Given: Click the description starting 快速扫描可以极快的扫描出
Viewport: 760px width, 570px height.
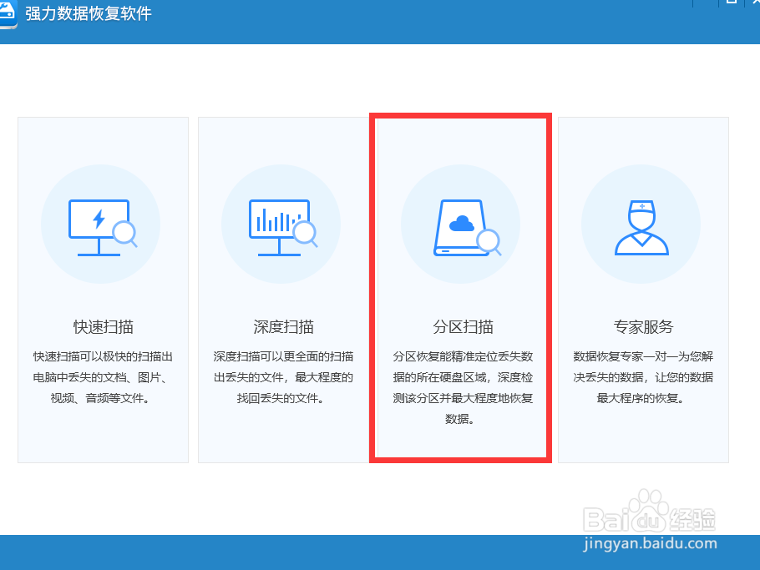Looking at the screenshot, I should (103, 377).
